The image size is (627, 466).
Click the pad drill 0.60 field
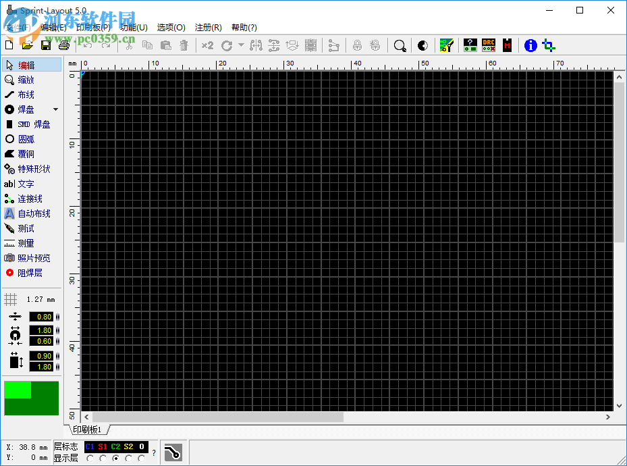click(x=41, y=341)
